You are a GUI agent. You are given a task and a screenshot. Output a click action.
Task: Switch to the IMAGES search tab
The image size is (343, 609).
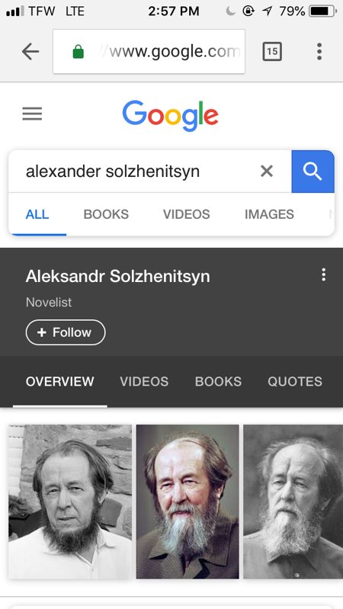(269, 214)
